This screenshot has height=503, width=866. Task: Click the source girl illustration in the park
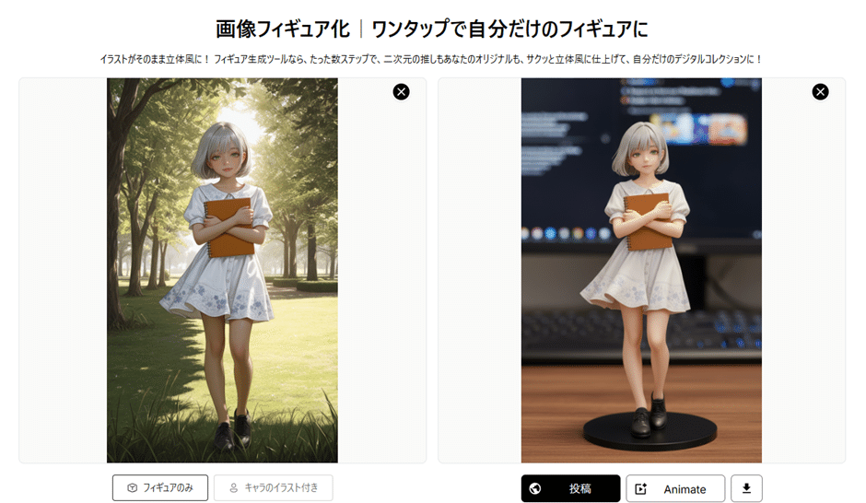click(x=222, y=270)
